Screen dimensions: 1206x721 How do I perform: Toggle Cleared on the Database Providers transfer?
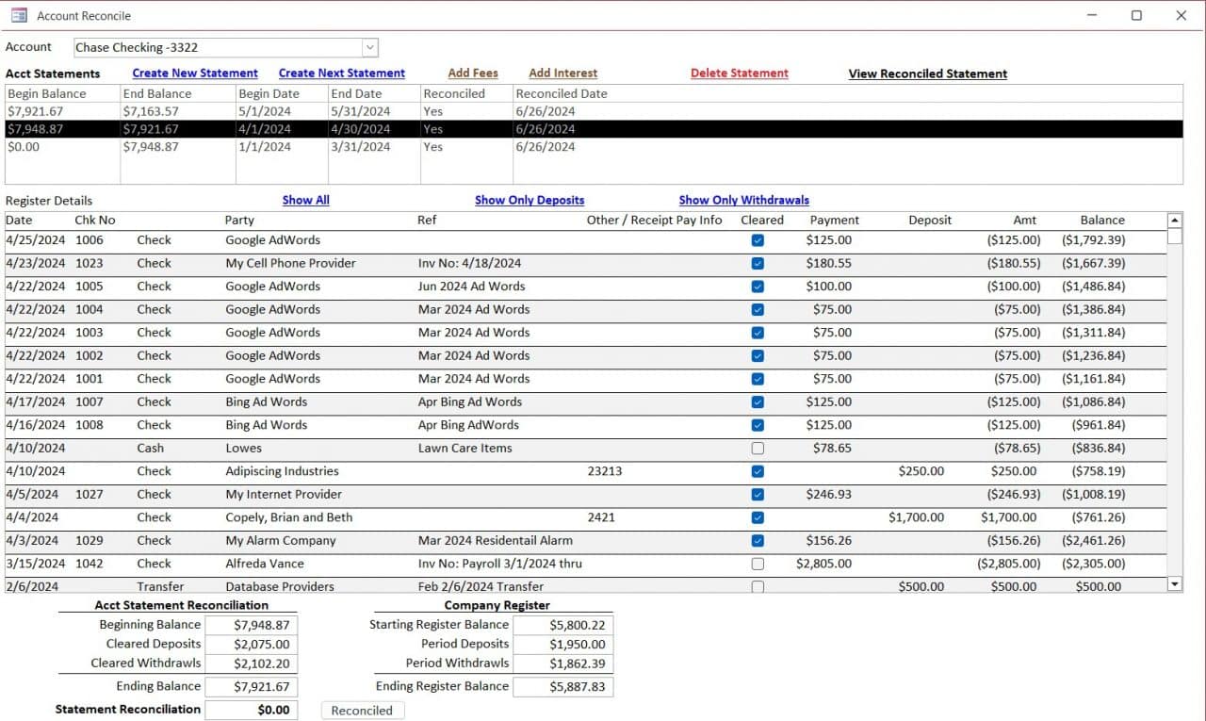pos(758,585)
